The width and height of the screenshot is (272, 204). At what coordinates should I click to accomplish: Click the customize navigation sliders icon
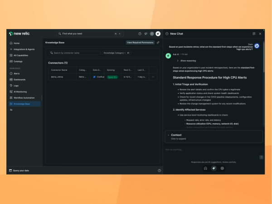pos(11,110)
